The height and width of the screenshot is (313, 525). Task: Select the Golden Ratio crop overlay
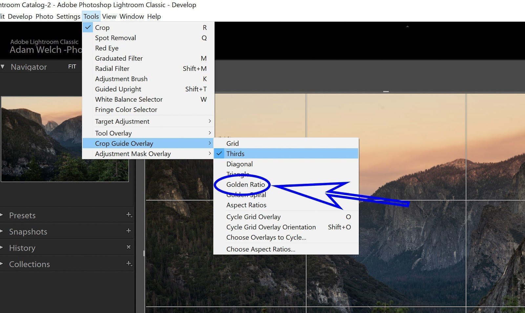(245, 185)
